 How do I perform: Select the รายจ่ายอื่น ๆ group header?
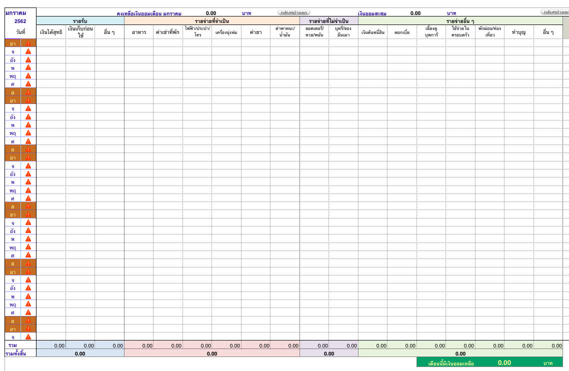pos(460,21)
